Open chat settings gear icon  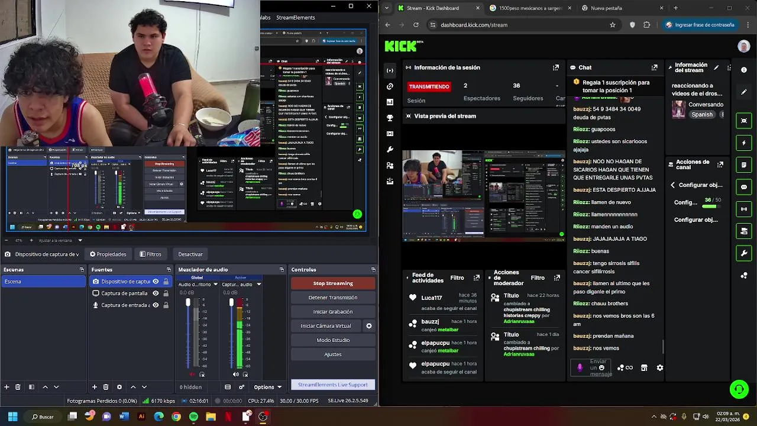[660, 368]
